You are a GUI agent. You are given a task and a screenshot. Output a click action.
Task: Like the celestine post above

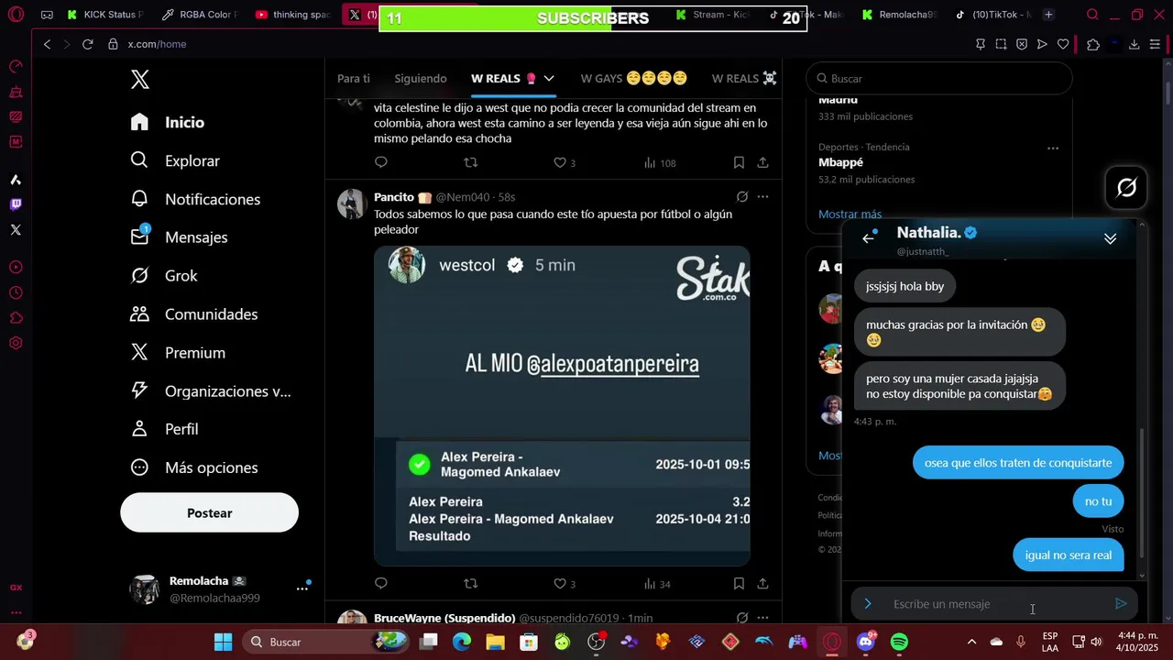565,163
